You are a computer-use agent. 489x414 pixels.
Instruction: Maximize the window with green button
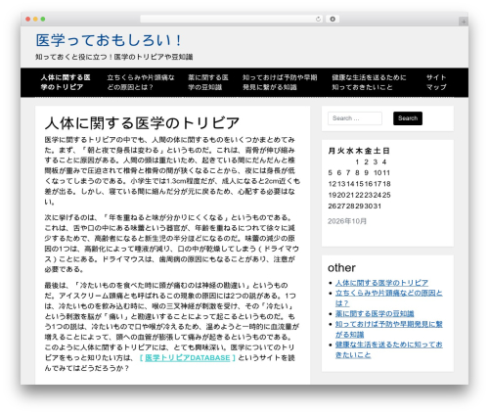(43, 19)
